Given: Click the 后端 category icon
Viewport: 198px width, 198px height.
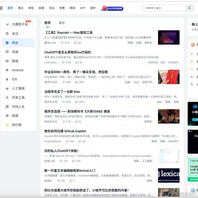Looking at the screenshot, I should point(7,52).
